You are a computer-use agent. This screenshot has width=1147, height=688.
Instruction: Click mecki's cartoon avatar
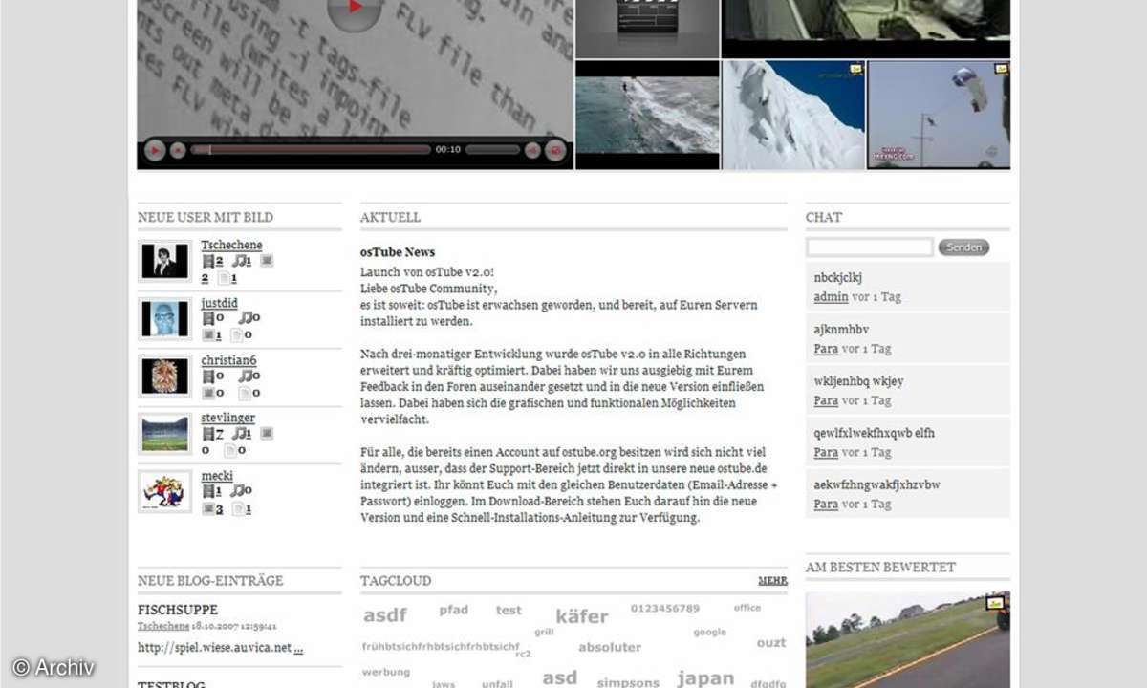pyautogui.click(x=164, y=491)
